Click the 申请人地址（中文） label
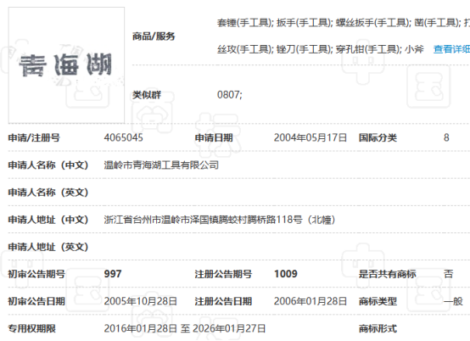470x341 pixels. coord(48,220)
